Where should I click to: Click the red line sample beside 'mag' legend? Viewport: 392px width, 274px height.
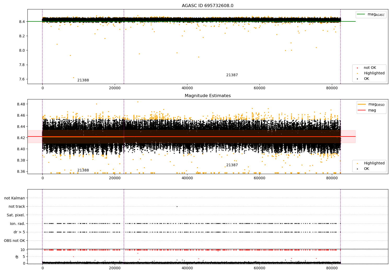point(362,110)
